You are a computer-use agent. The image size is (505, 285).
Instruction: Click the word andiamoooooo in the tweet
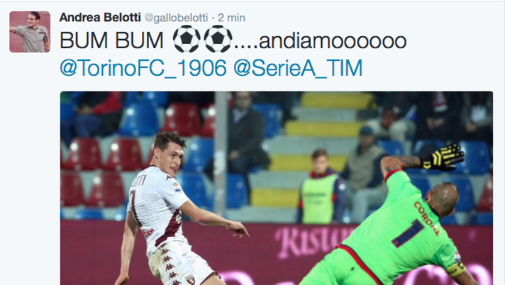click(x=333, y=41)
